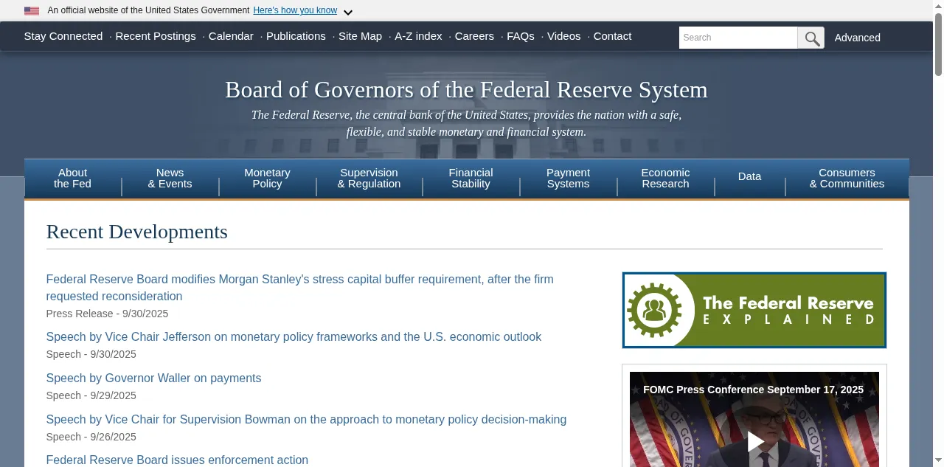The image size is (944, 467).
Task: Go to Recent Postings
Action: click(x=156, y=36)
